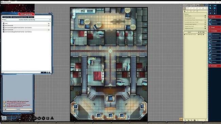Image resolution: width=221 pixels, height=124 pixels.
Task: Open the Group dropdown in Images window
Action: [28, 20]
